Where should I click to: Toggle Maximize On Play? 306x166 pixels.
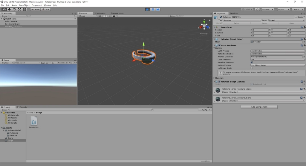(65, 63)
